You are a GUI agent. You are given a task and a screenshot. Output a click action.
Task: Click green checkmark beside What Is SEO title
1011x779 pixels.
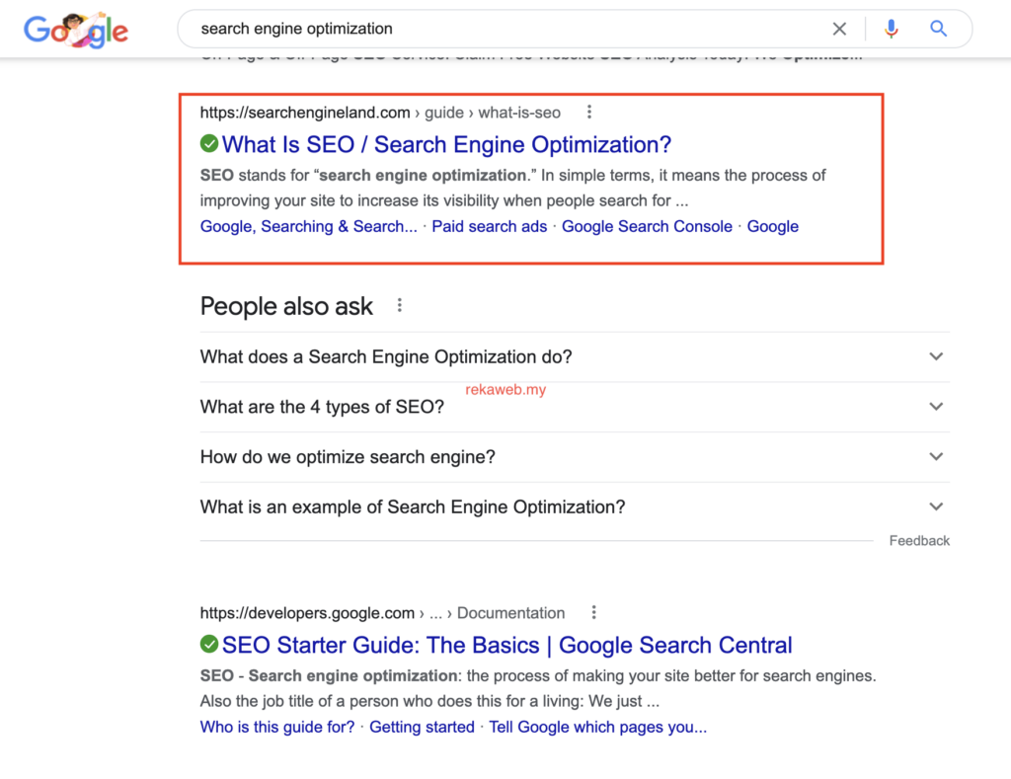pyautogui.click(x=209, y=143)
